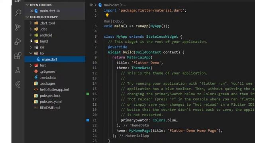This screenshot has height=143, width=255.
Task: Click the @override annotation text
Action: tap(118, 47)
